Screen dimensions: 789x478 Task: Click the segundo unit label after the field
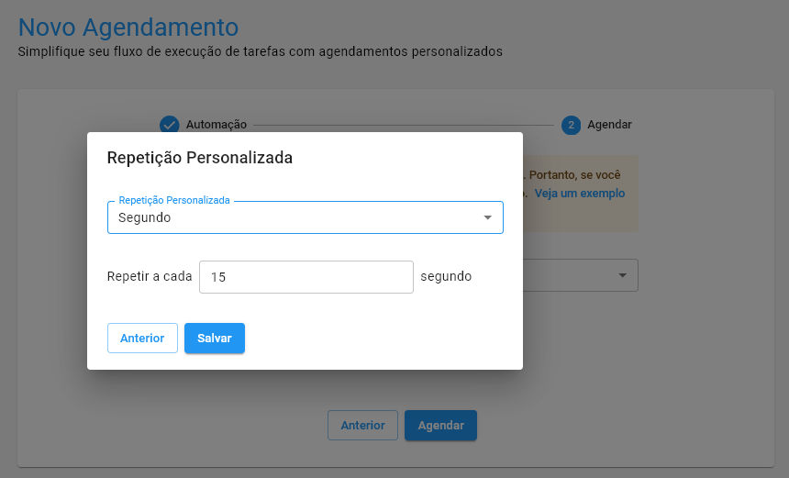tap(446, 276)
